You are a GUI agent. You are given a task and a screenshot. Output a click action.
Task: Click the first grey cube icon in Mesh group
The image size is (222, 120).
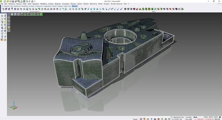click(126, 9)
